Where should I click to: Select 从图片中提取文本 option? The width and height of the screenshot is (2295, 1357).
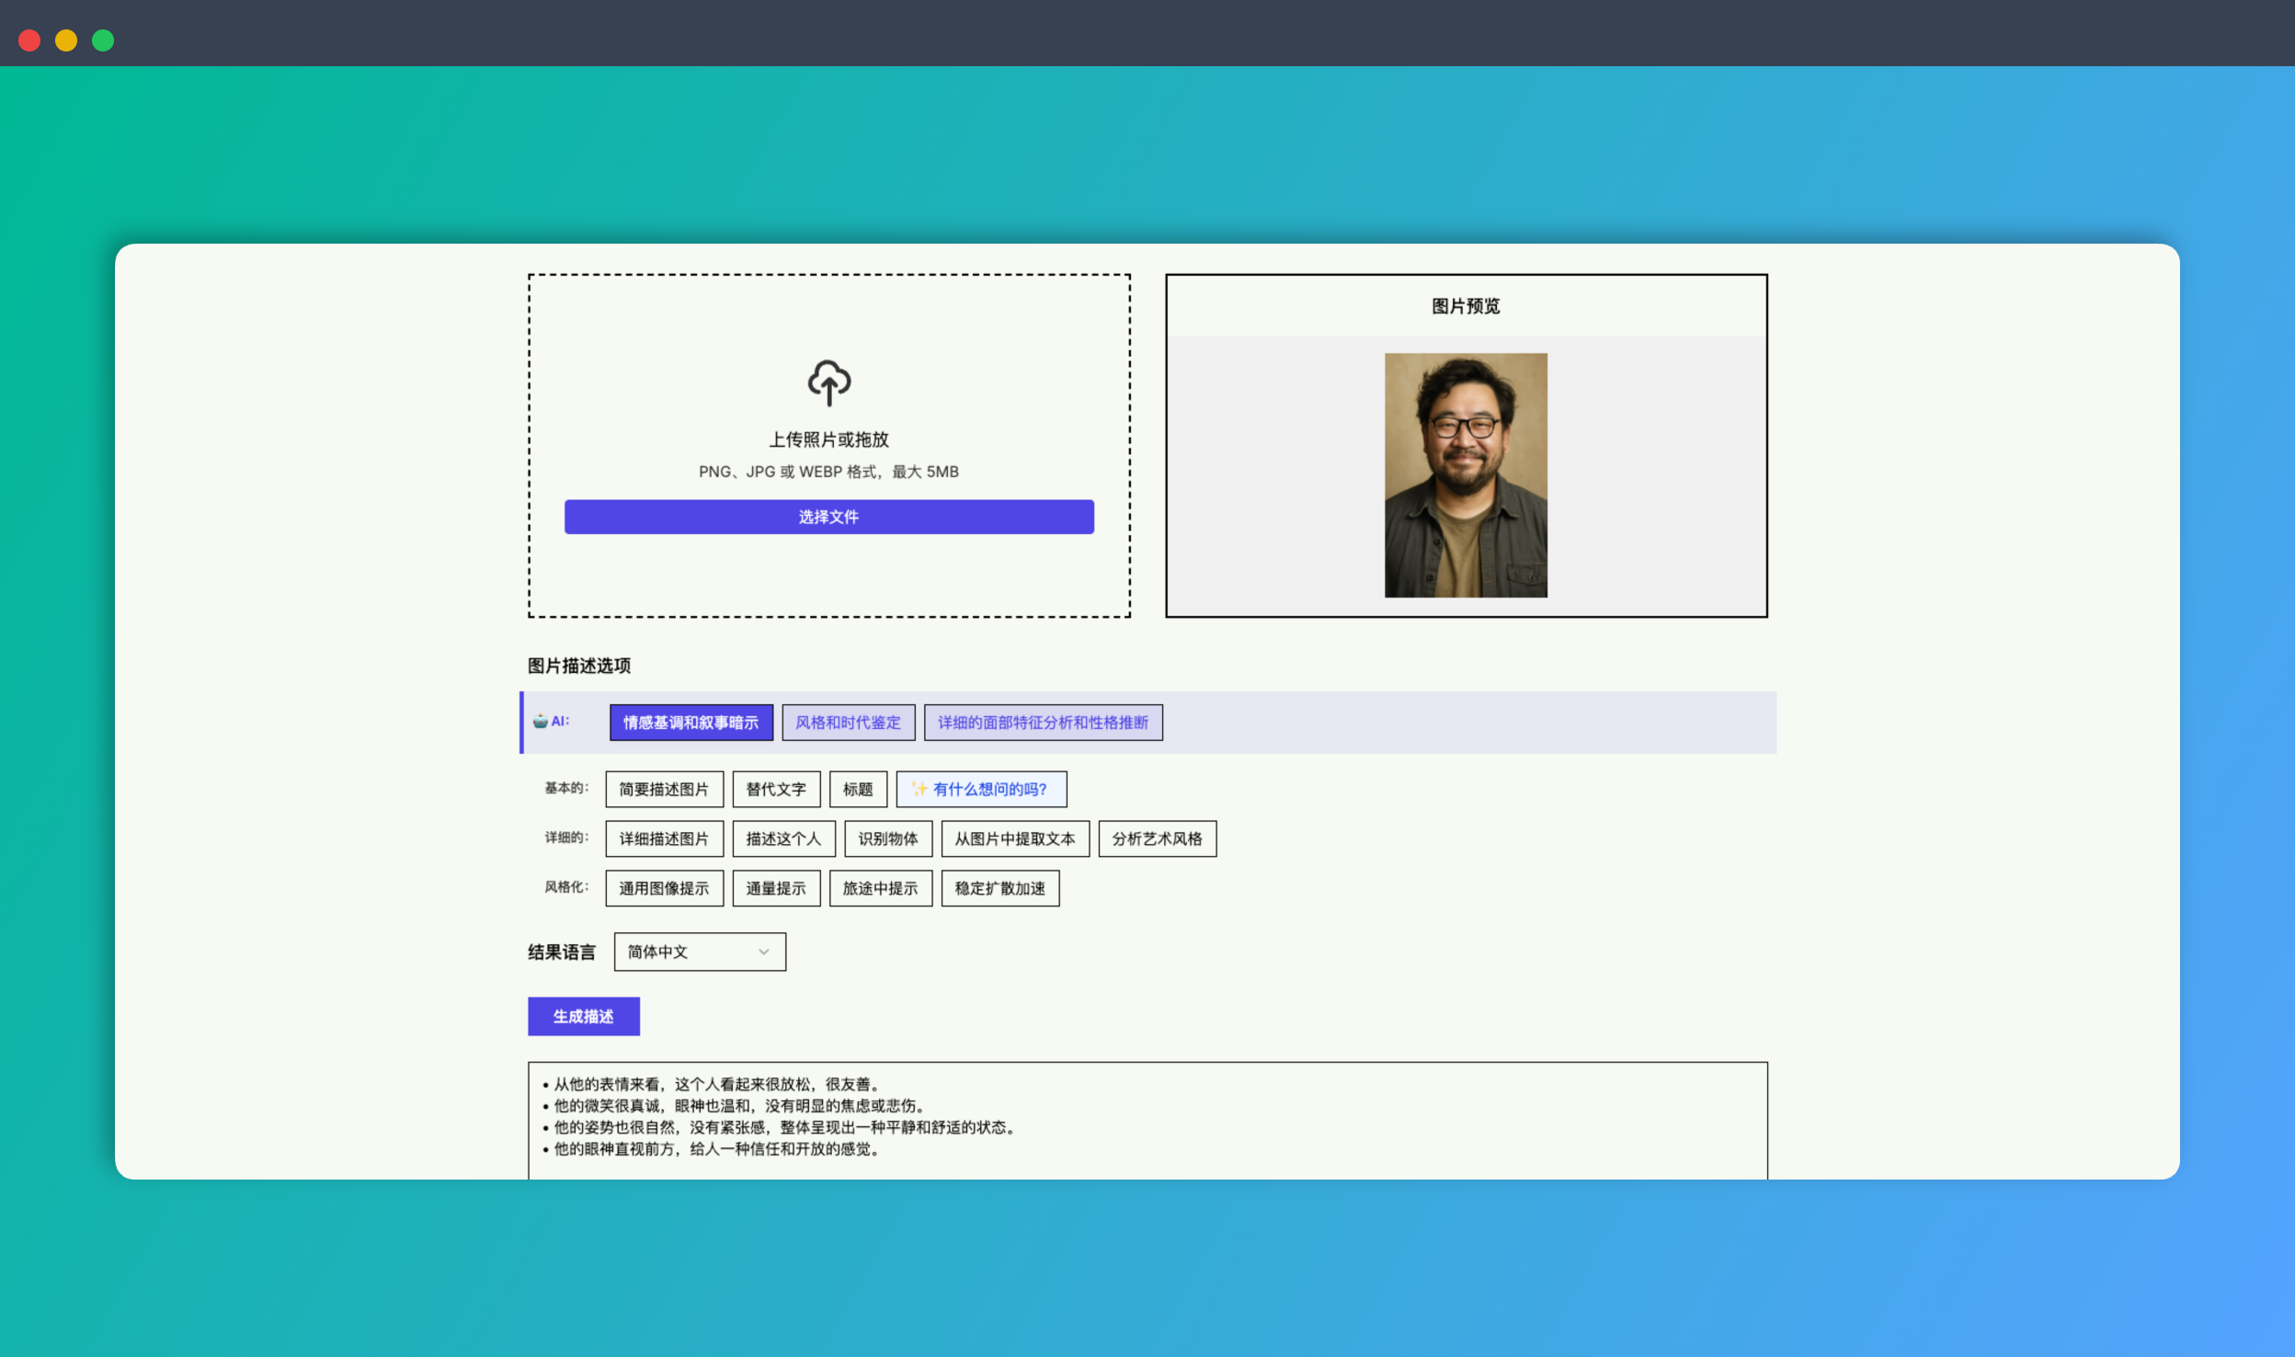[x=1014, y=838]
